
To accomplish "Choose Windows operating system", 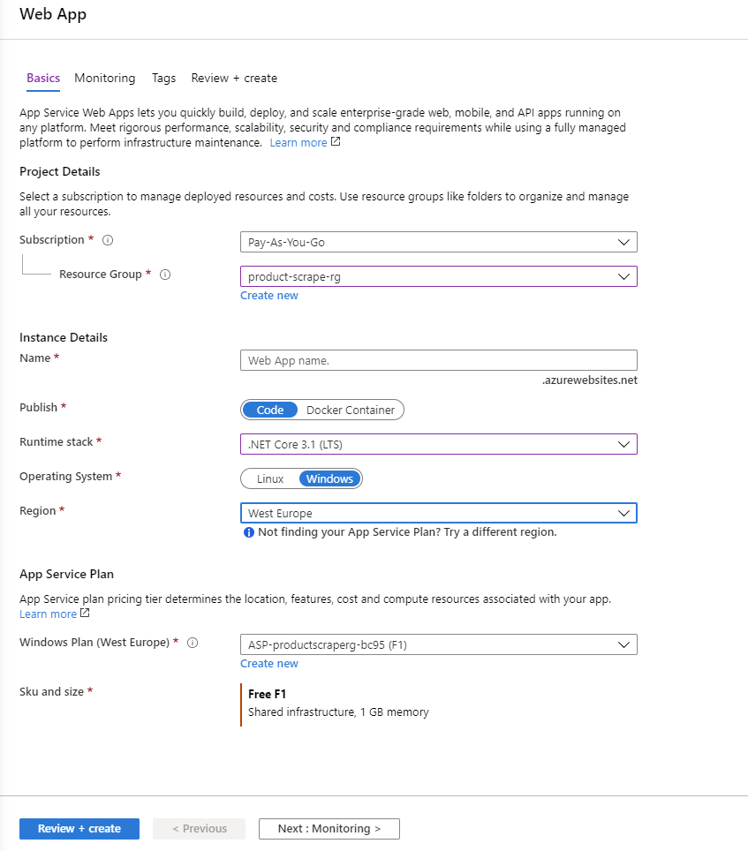I will click(x=329, y=478).
